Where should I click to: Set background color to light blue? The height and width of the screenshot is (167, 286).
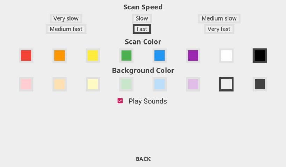[160, 84]
